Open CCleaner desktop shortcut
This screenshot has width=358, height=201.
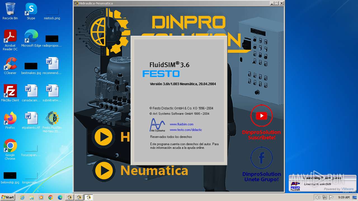coord(10,66)
